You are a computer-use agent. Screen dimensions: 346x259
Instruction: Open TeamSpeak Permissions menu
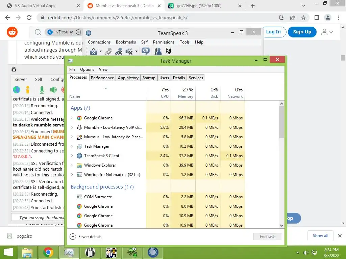pos(164,42)
